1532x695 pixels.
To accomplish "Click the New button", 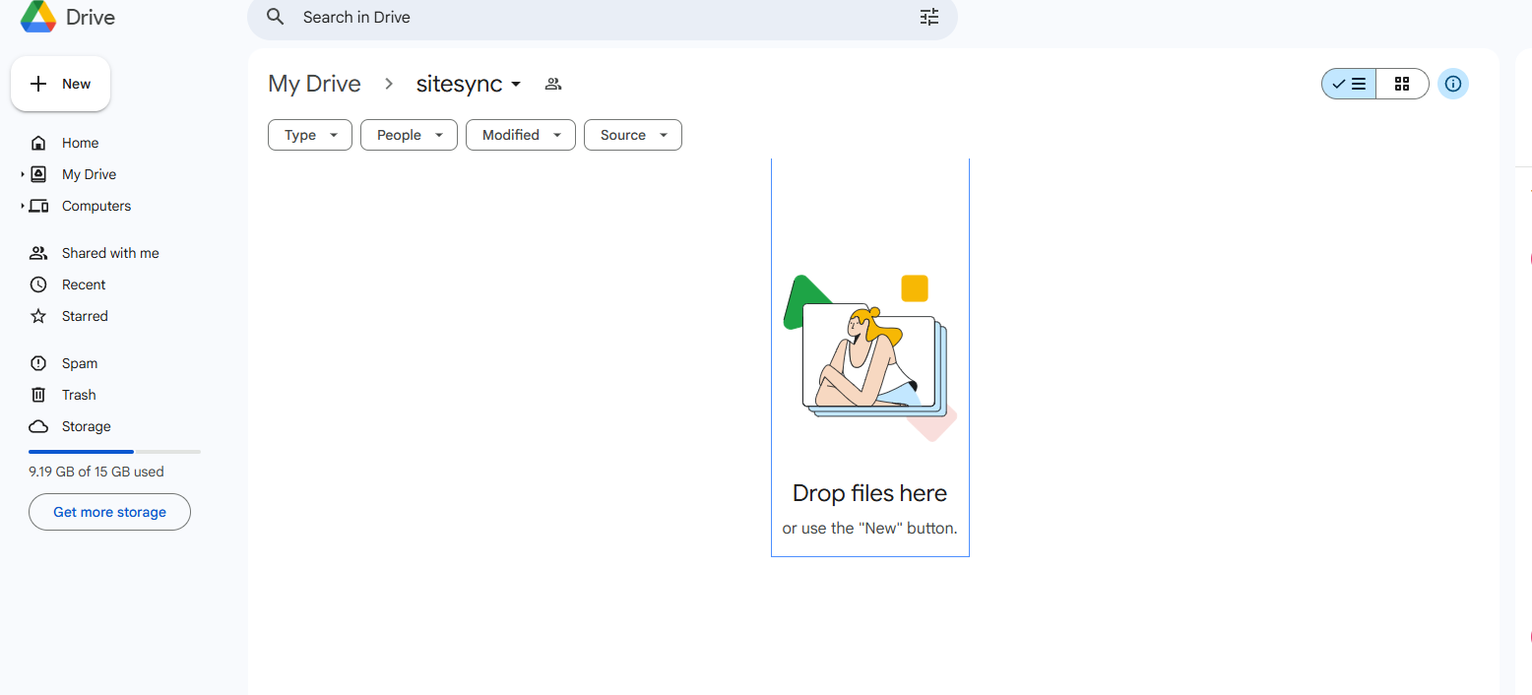I will (x=61, y=84).
